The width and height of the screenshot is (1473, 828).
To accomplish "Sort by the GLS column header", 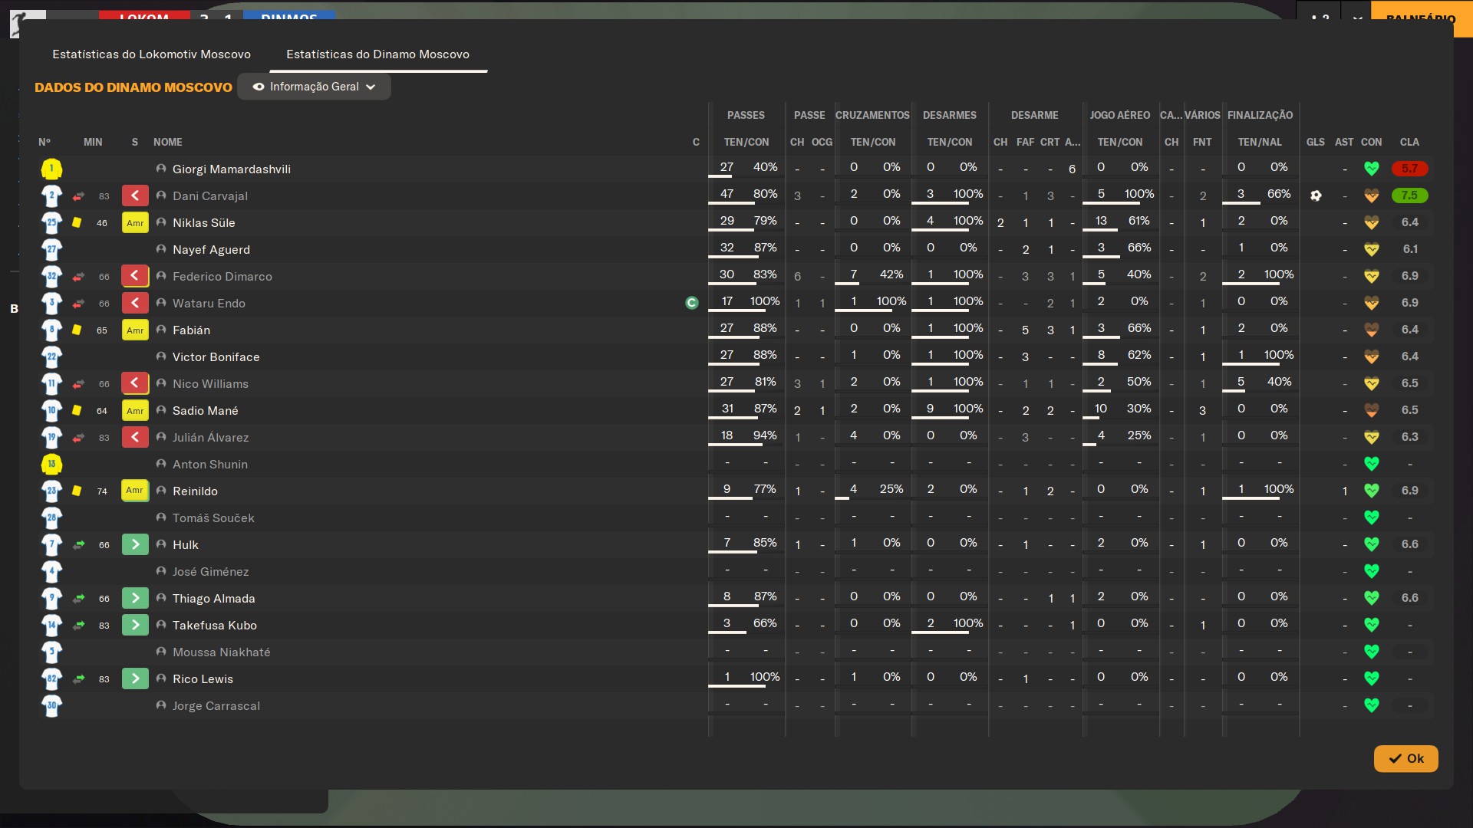I will (1316, 142).
